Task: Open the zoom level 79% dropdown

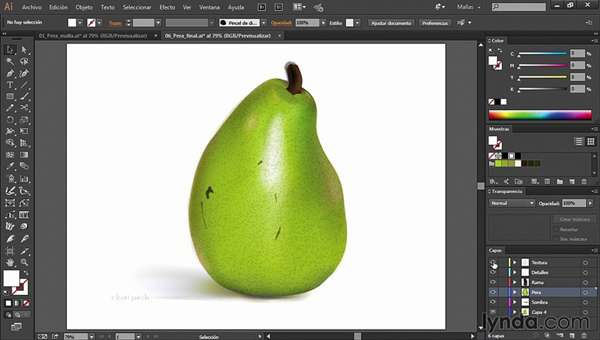Action: pos(92,337)
